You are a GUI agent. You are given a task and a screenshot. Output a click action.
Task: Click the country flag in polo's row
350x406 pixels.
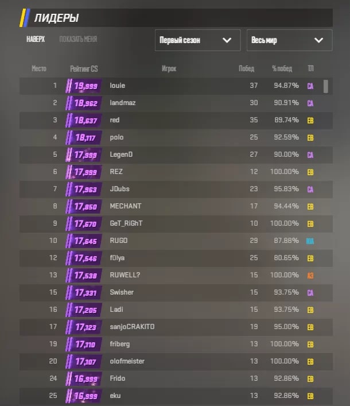(310, 138)
